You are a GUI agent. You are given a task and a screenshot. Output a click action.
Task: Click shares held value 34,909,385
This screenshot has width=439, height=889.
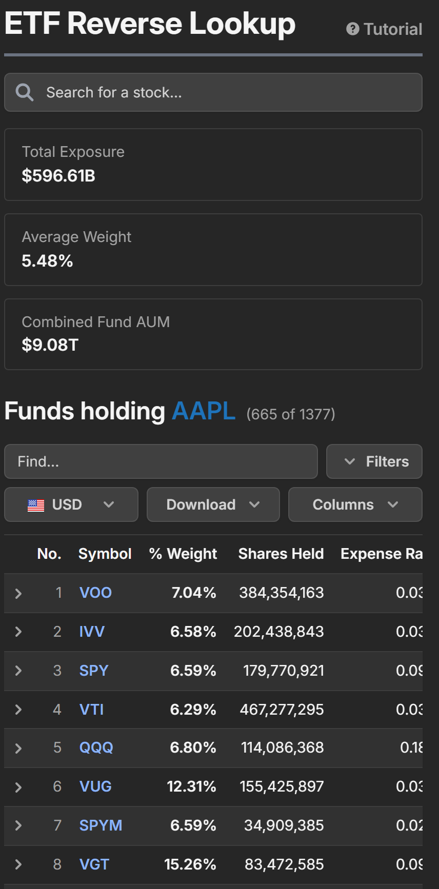coord(284,825)
